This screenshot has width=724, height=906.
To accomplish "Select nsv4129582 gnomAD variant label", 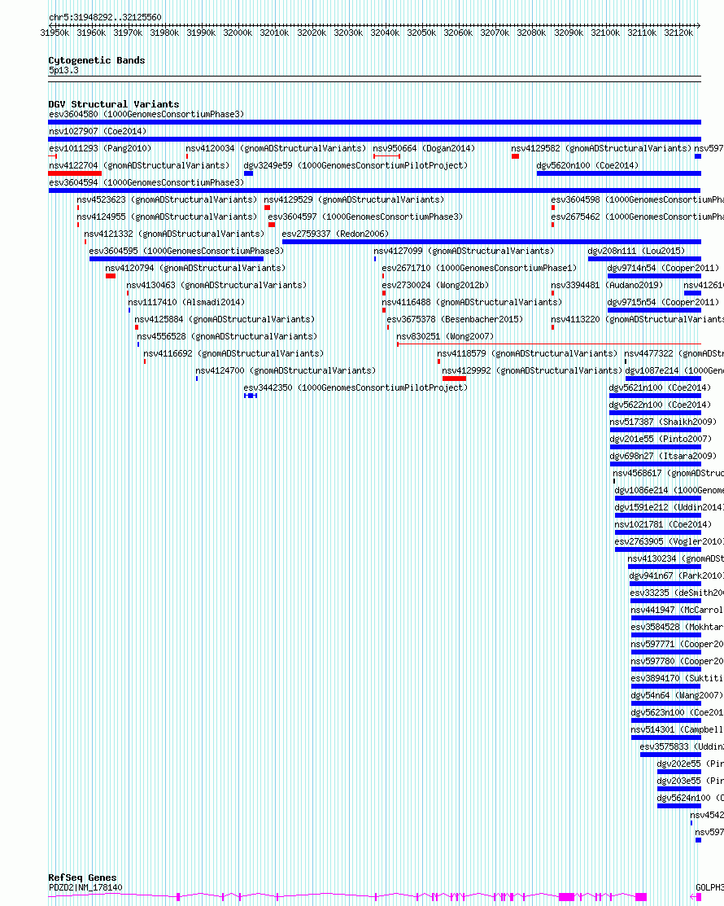I will [x=601, y=148].
